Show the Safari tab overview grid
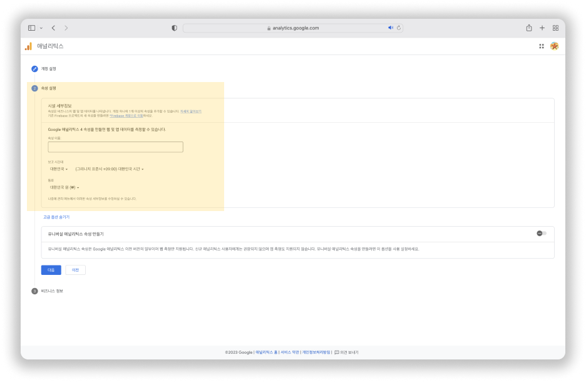Viewport: 586px width, 382px height. pos(556,28)
